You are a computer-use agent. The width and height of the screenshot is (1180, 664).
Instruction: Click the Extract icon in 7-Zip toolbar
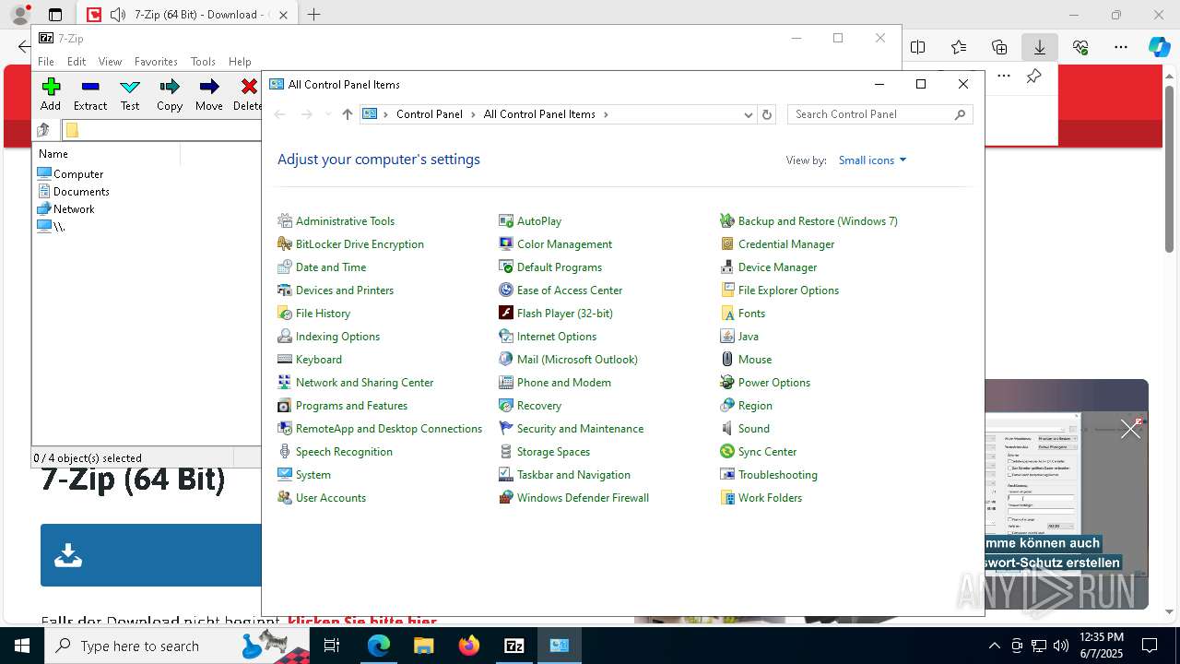90,87
